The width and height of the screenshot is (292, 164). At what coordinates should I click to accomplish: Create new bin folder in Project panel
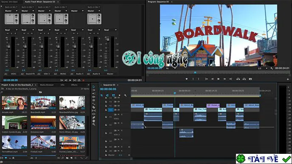(x=67, y=158)
